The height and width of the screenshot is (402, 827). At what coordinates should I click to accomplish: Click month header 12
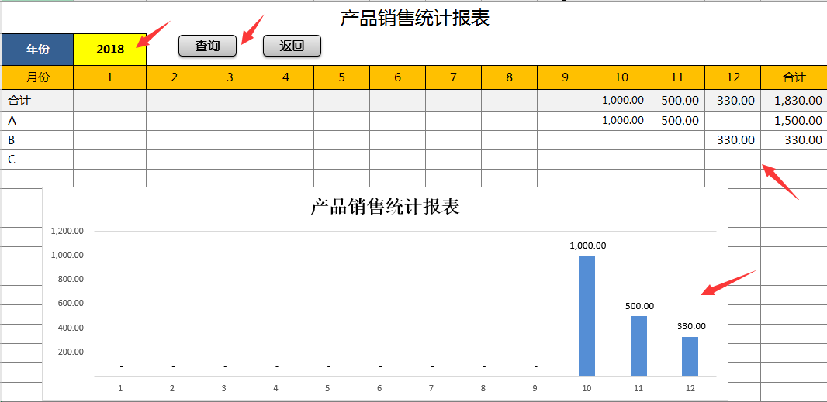pos(733,77)
